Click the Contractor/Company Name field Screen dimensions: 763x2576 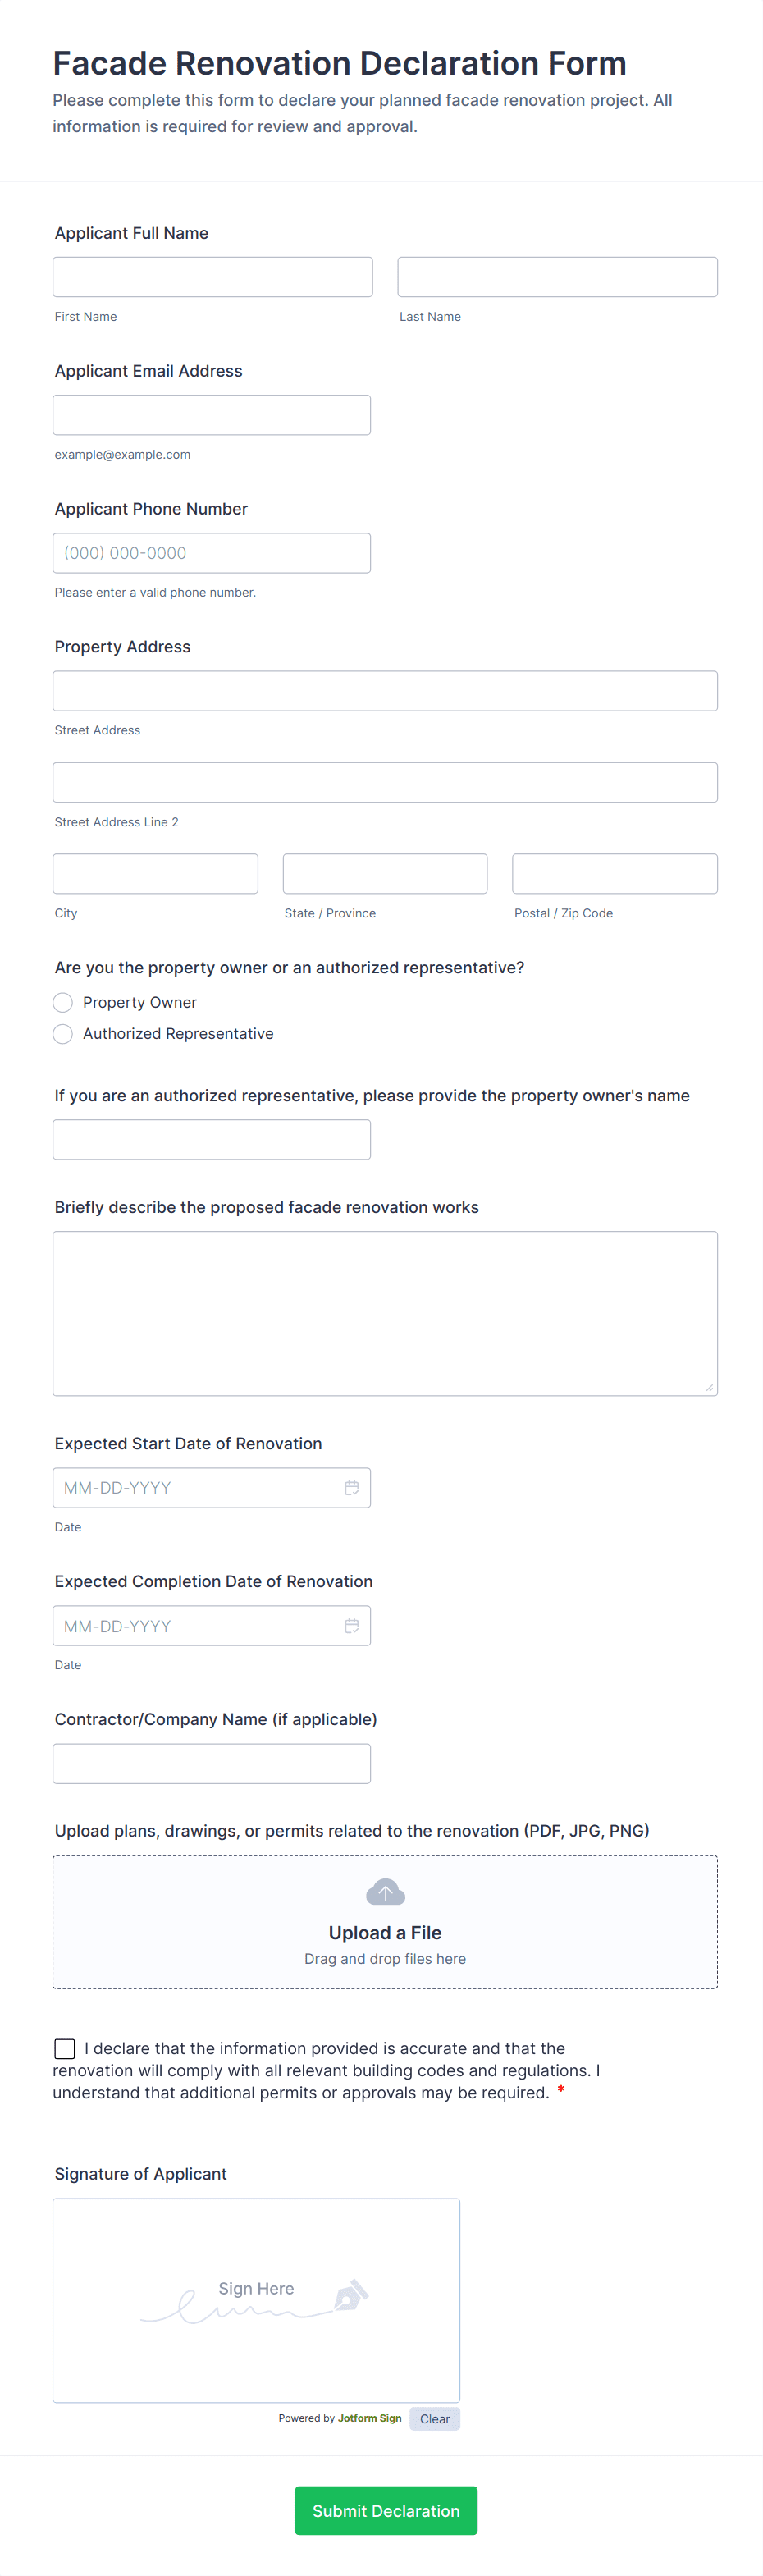click(x=211, y=1764)
